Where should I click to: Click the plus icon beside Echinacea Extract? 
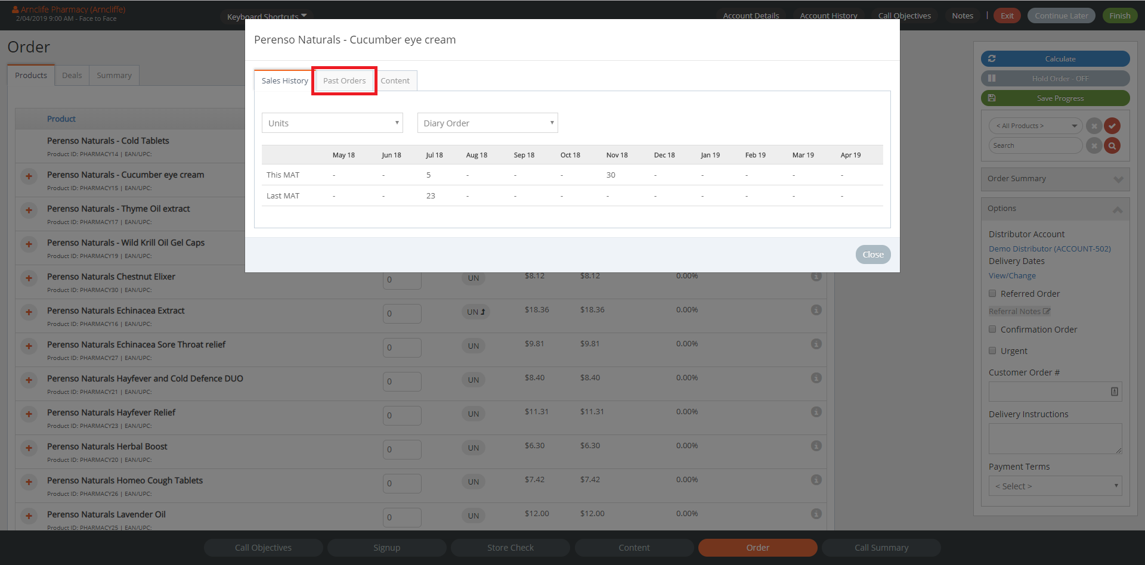[29, 312]
